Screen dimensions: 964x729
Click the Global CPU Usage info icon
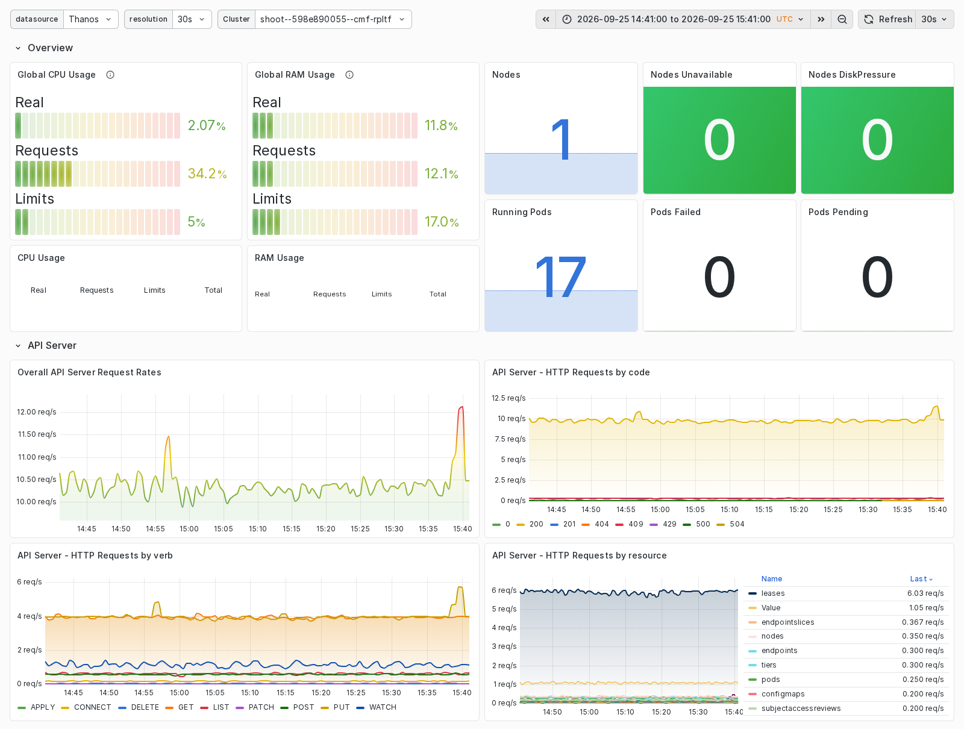pos(110,75)
